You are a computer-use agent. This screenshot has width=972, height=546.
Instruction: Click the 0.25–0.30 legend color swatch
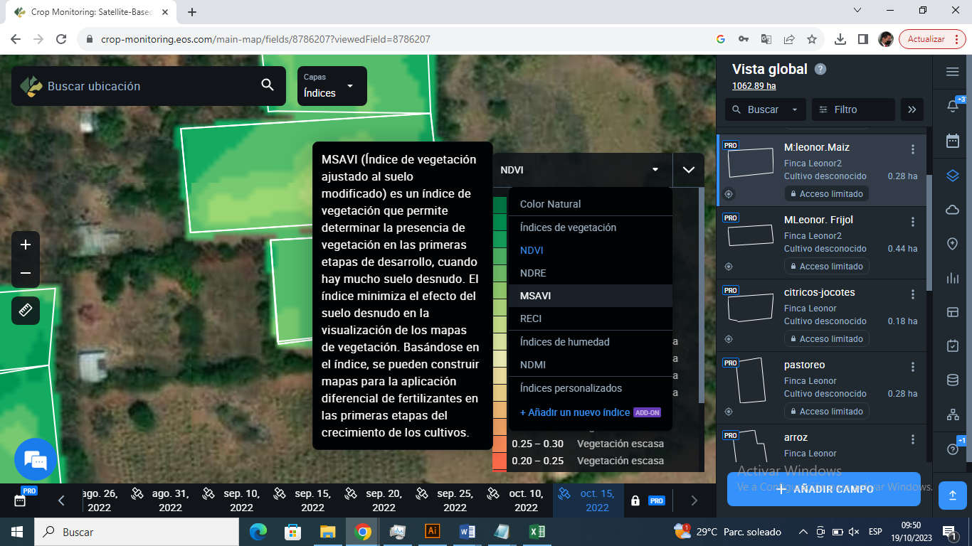click(498, 443)
